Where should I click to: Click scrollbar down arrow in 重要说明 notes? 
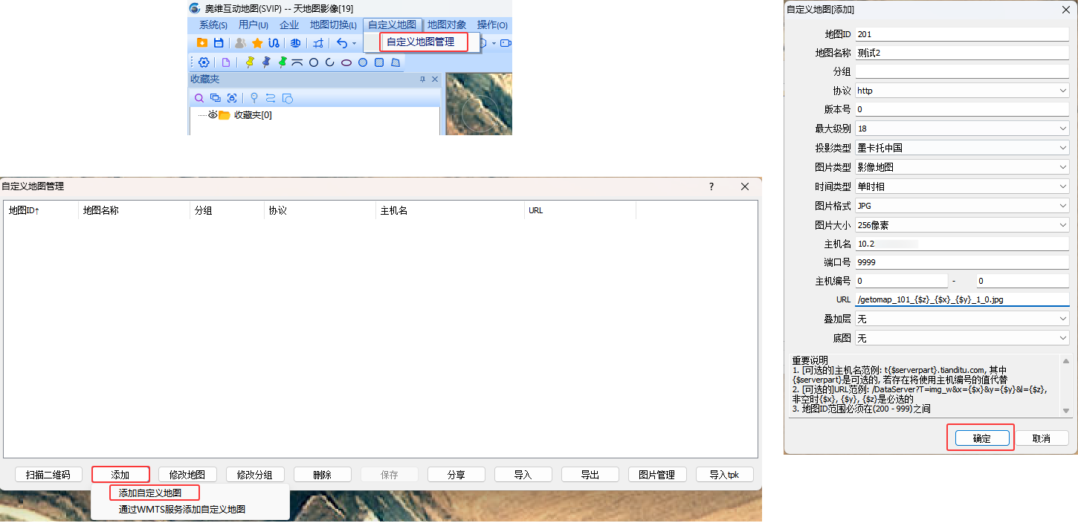pos(1065,411)
